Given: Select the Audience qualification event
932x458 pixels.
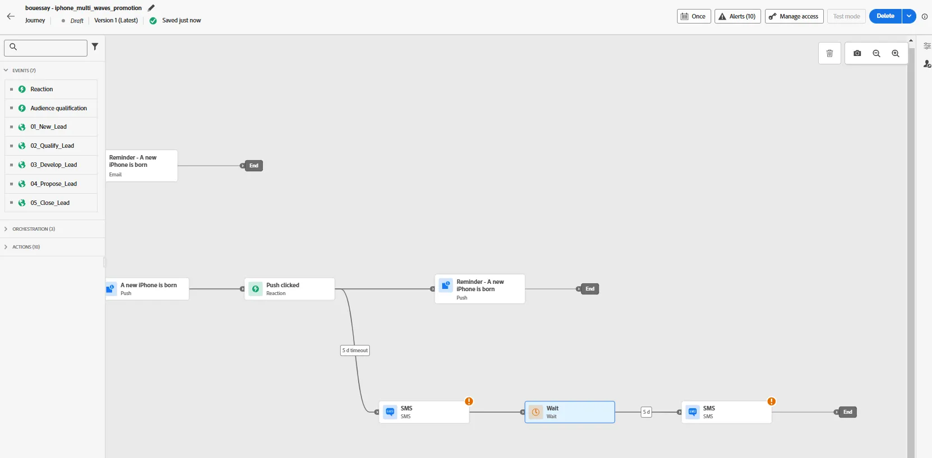Looking at the screenshot, I should tap(51, 108).
